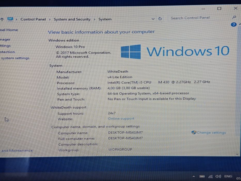Click the 'Windows 10 Pro' edition text
The image size is (241, 181).
click(70, 47)
